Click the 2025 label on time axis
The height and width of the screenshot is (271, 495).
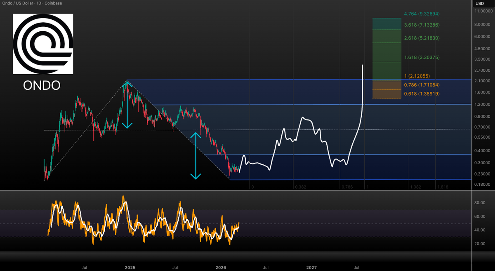click(130, 268)
